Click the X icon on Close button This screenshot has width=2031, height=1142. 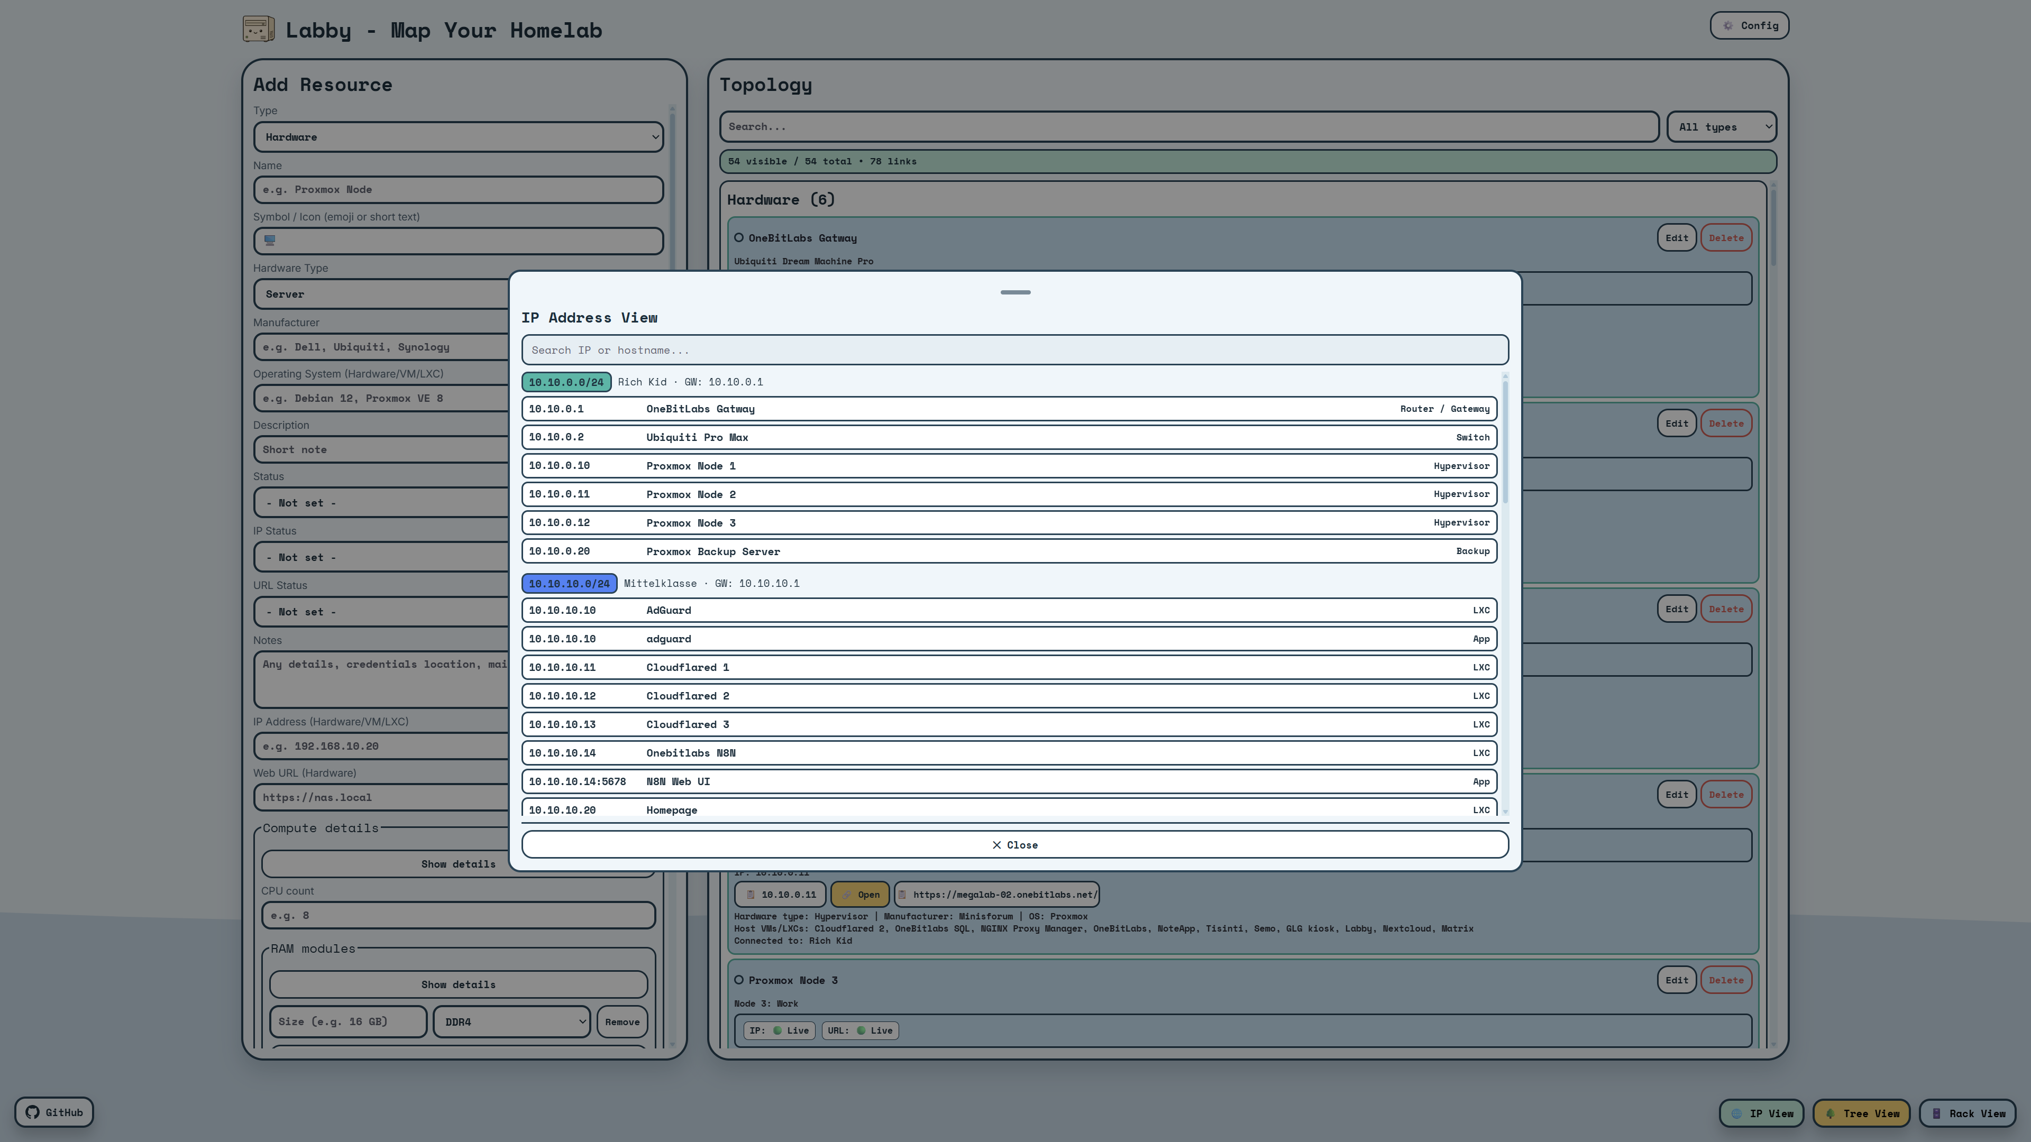[x=996, y=845]
